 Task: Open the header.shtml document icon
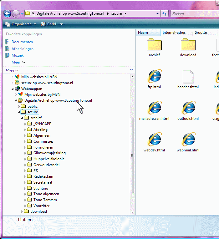188,77
